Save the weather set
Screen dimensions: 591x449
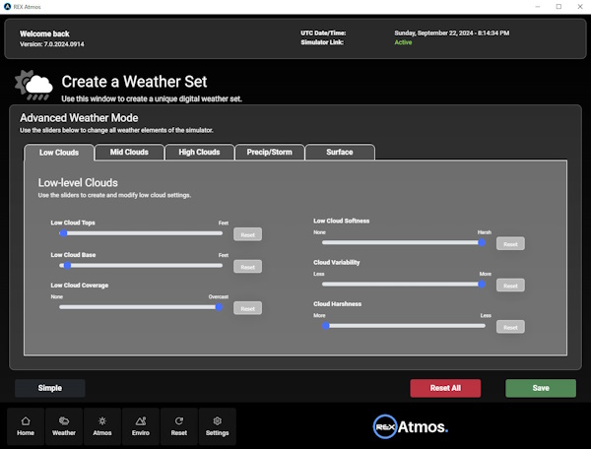(x=541, y=388)
